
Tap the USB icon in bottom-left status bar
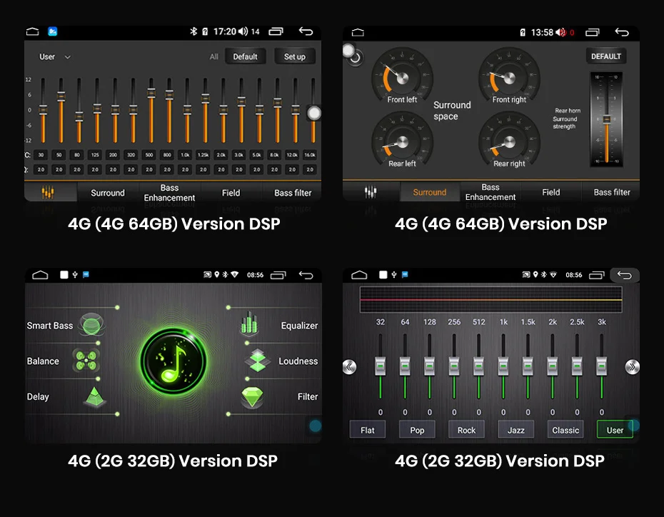pyautogui.click(x=75, y=275)
